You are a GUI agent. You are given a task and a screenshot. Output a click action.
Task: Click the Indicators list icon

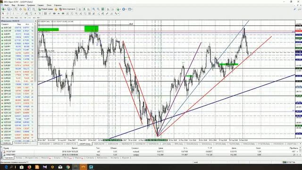pos(118,9)
